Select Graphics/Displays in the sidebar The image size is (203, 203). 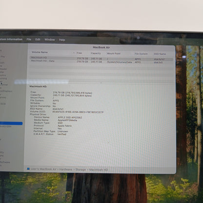pyautogui.click(x=6, y=91)
